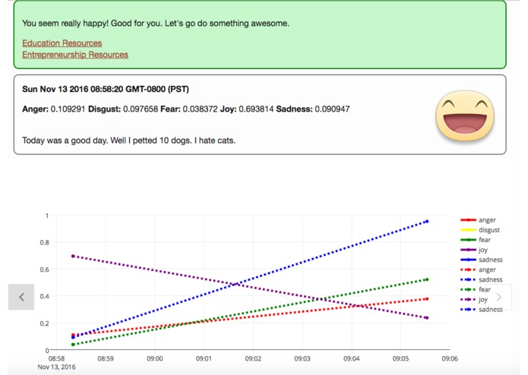
Task: Click the entry timestamp Sun Nov 13 2016 08:58:20
Action: 106,89
